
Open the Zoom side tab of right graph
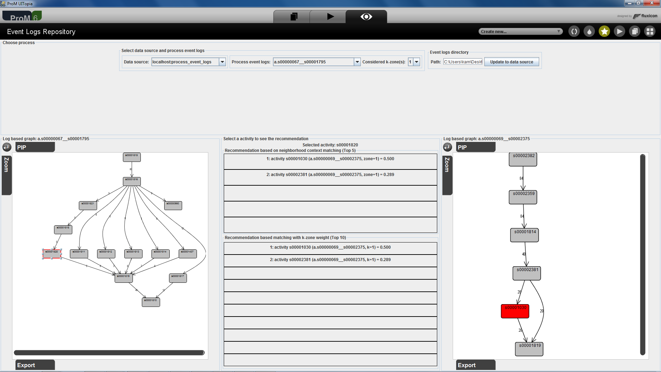pyautogui.click(x=447, y=175)
